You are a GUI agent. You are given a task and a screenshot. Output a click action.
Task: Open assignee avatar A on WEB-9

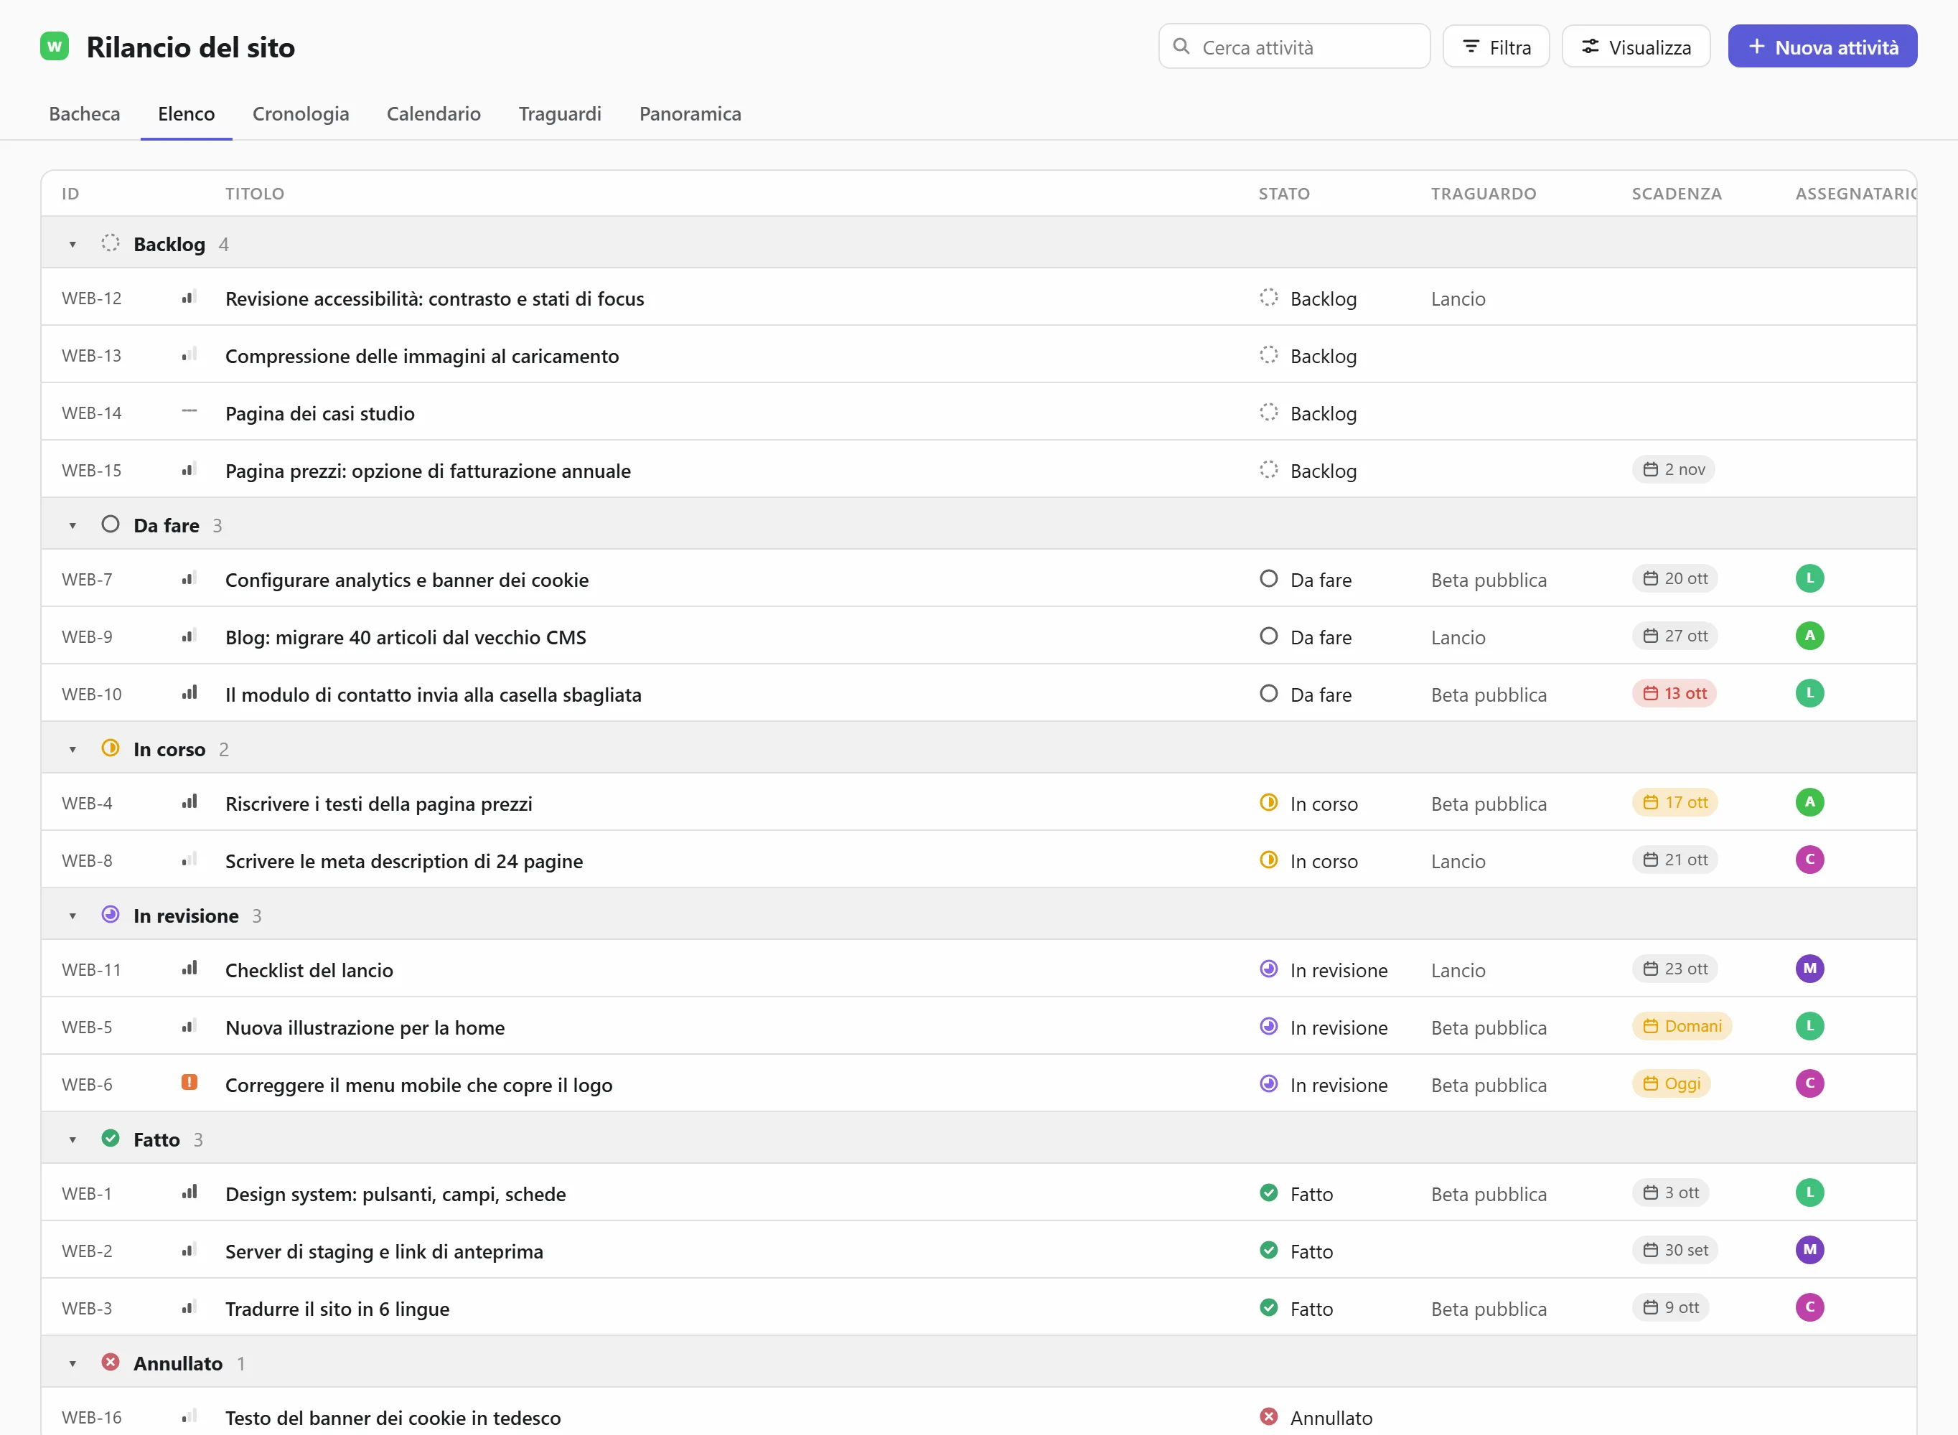[1810, 636]
